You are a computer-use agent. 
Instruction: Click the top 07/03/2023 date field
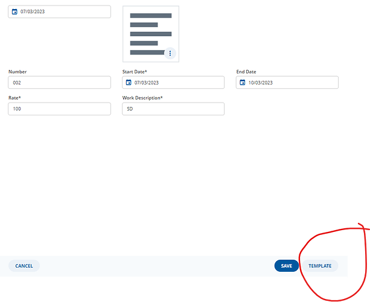[60, 11]
